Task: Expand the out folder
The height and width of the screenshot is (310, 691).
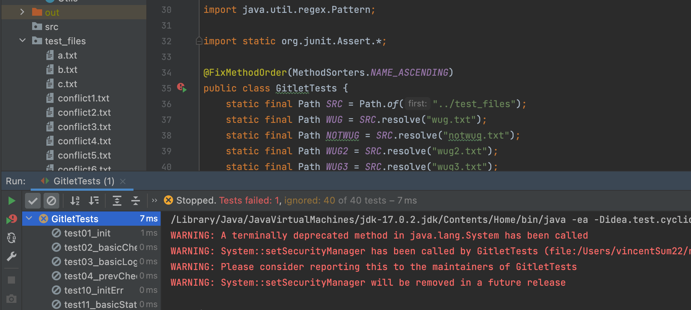Action: 22,12
